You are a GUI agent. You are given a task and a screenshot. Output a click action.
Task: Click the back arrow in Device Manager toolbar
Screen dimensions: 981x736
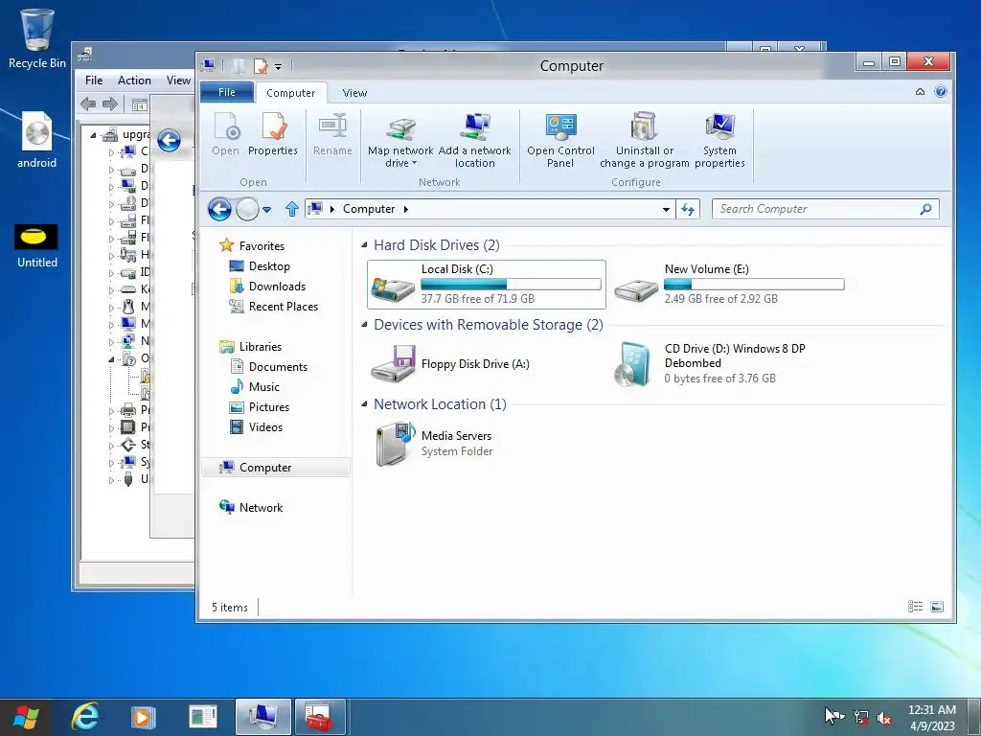coord(88,103)
